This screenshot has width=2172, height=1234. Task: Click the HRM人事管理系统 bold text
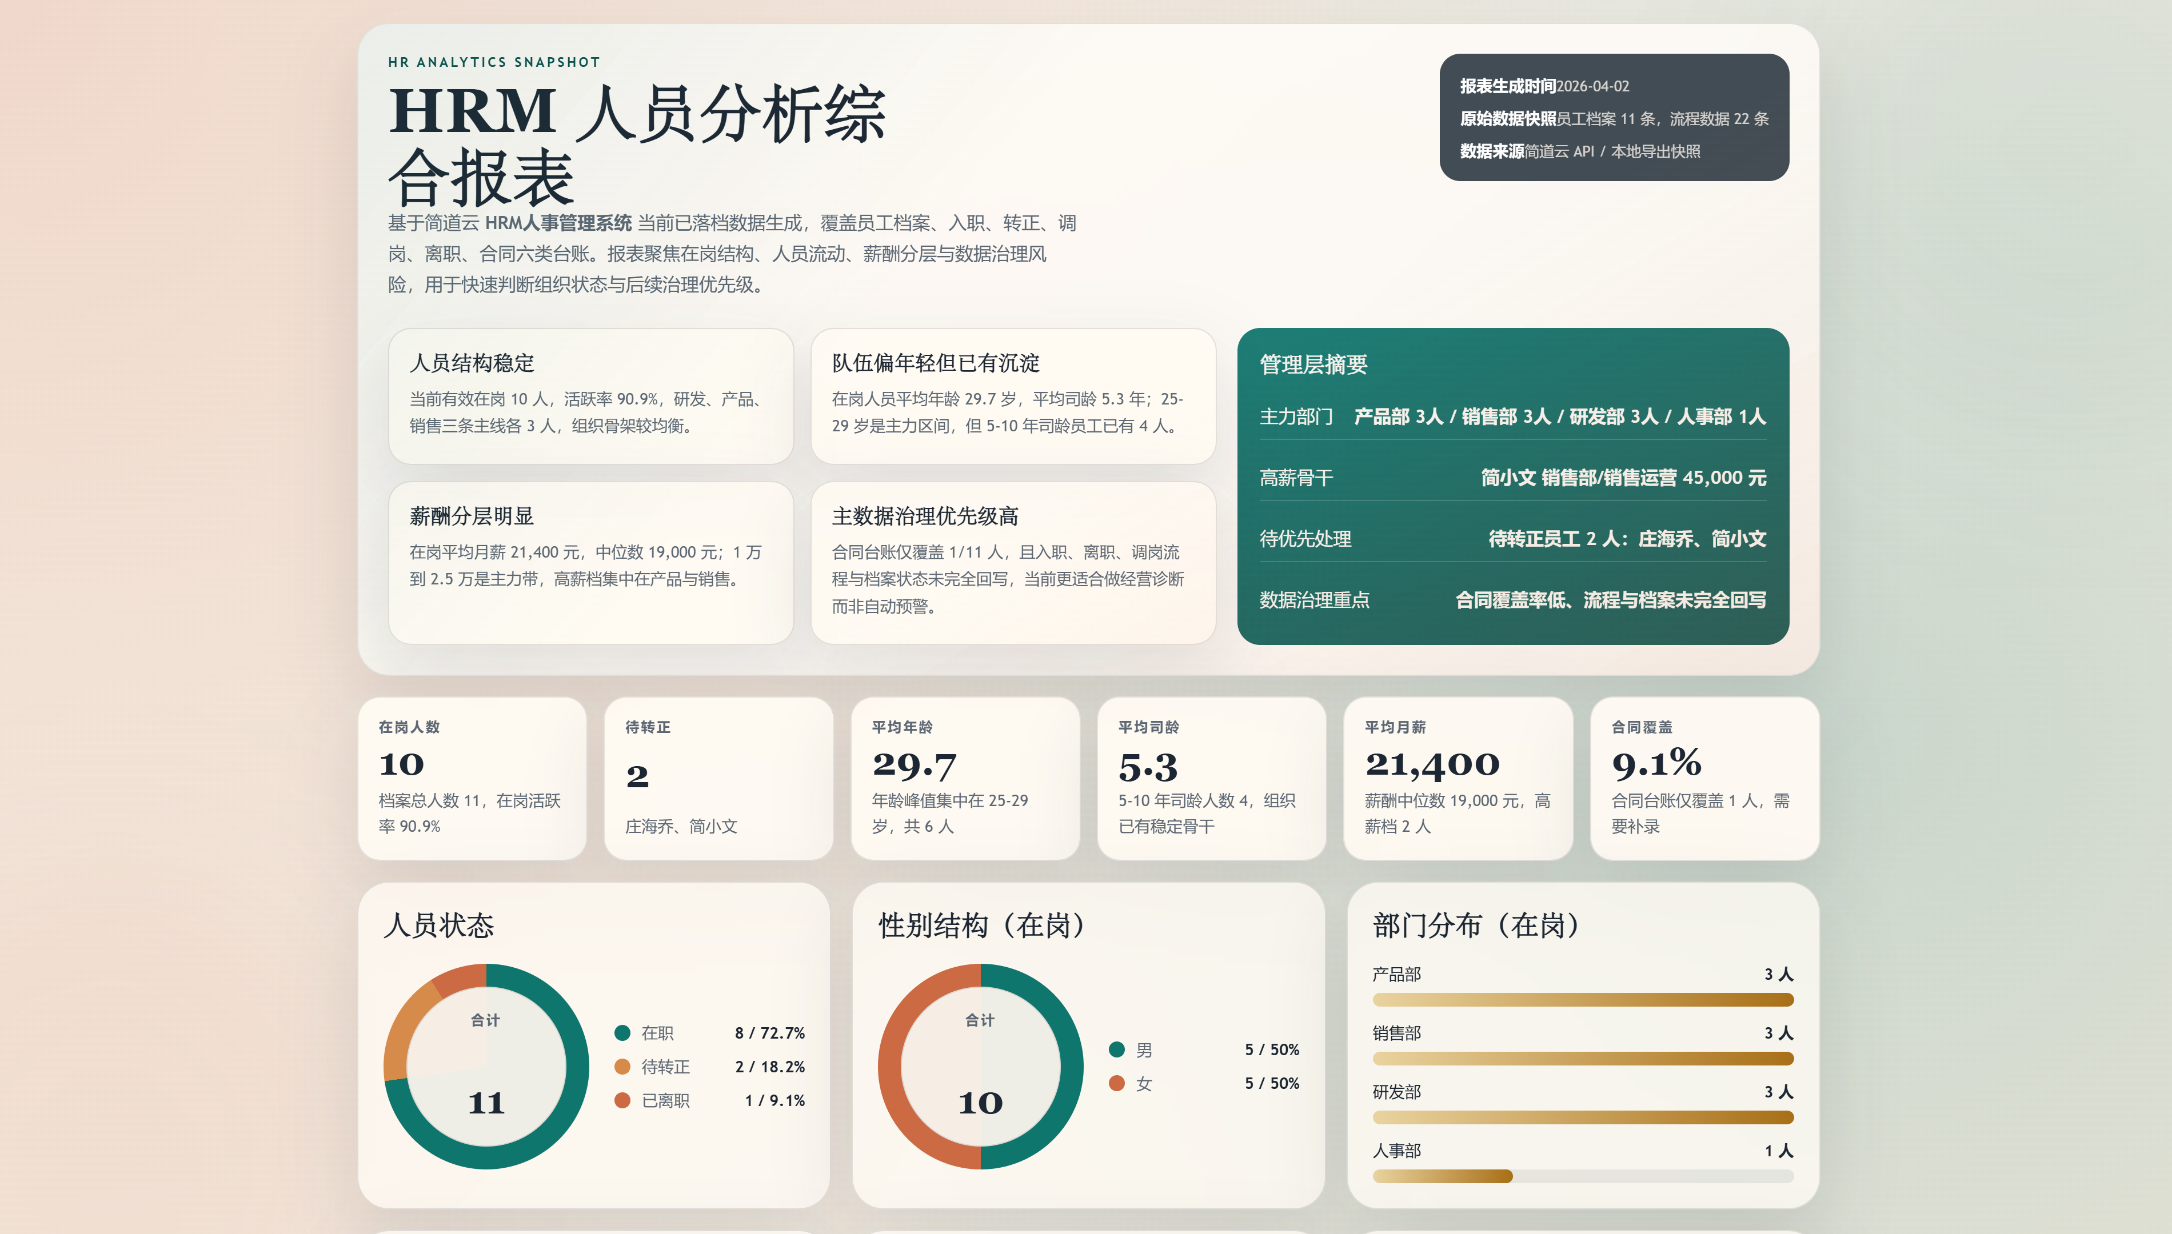click(558, 223)
